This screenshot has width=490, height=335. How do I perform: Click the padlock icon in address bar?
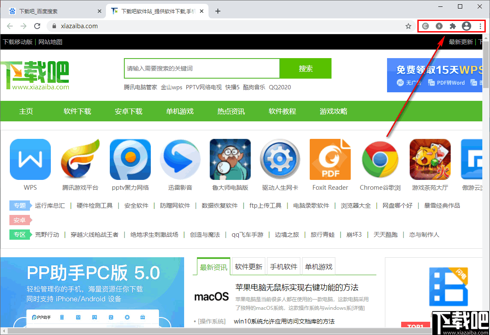(x=54, y=26)
